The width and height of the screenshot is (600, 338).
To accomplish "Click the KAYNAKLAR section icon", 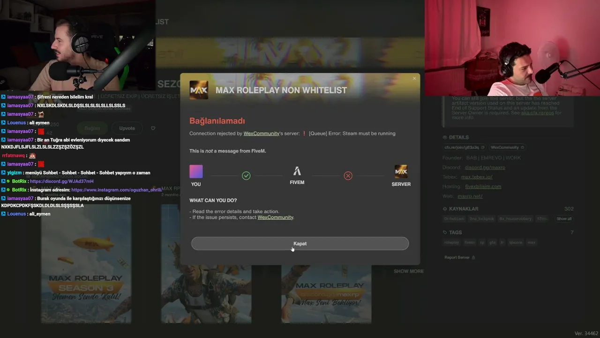I will (445, 209).
